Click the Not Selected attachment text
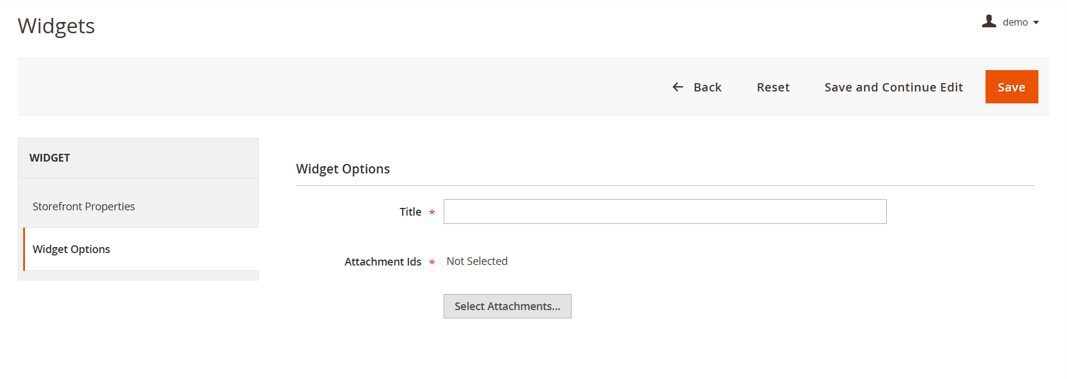Image resolution: width=1067 pixels, height=379 pixels. [x=477, y=261]
